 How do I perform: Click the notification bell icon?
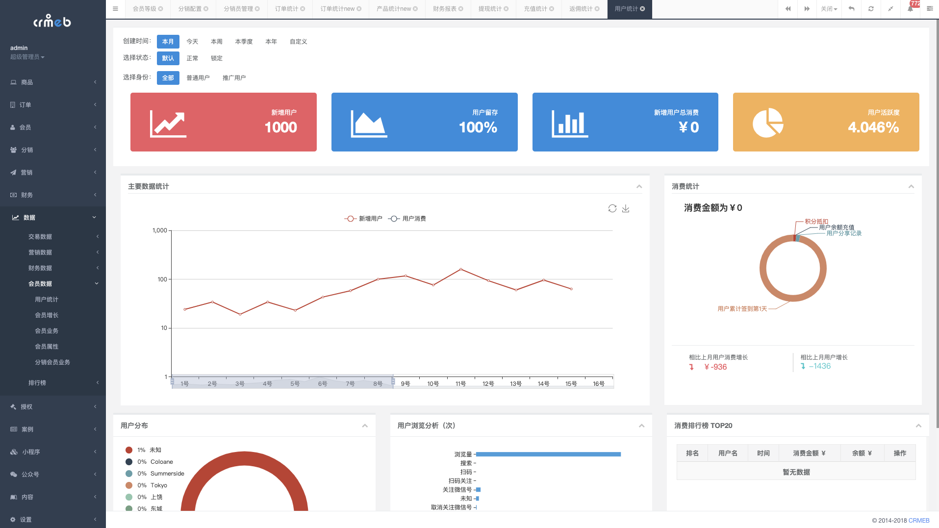(x=910, y=9)
